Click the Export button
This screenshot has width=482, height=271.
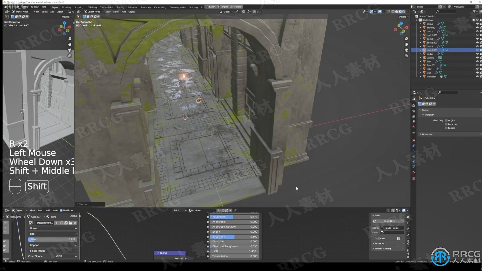point(211,7)
